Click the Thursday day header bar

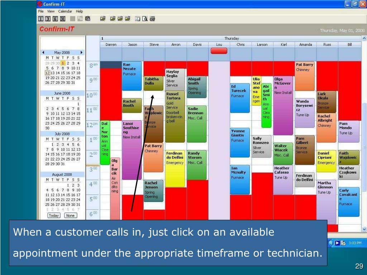coord(231,38)
